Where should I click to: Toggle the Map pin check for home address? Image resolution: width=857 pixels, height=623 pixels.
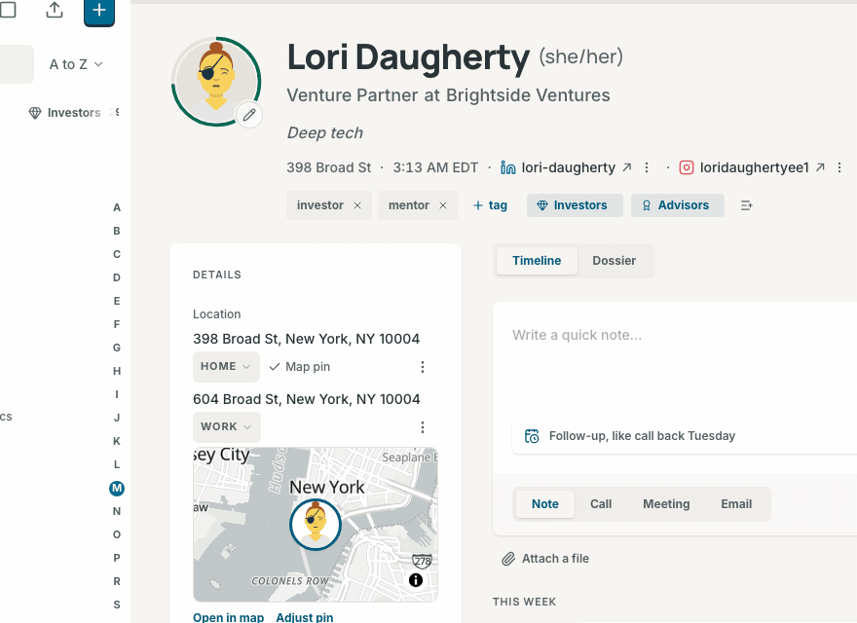coord(300,367)
